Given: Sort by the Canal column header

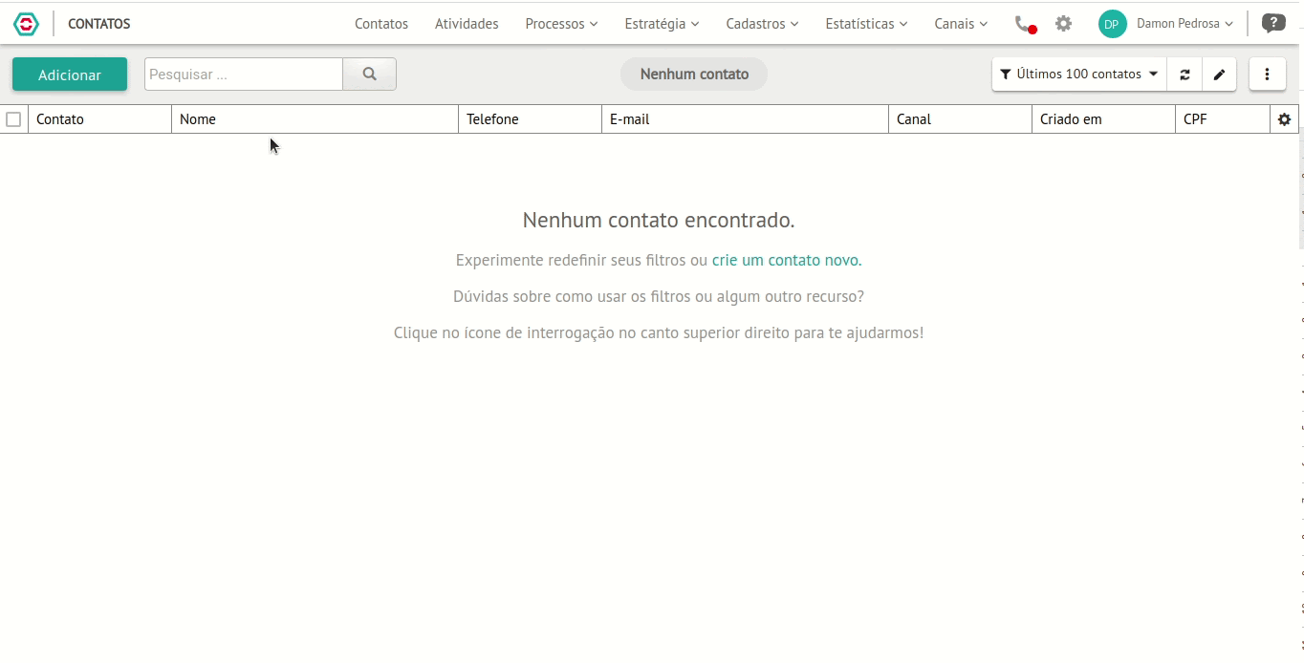Looking at the screenshot, I should (x=960, y=119).
